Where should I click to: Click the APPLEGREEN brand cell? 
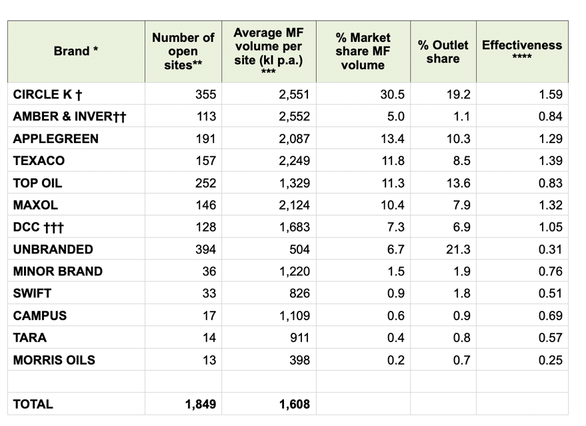55,138
